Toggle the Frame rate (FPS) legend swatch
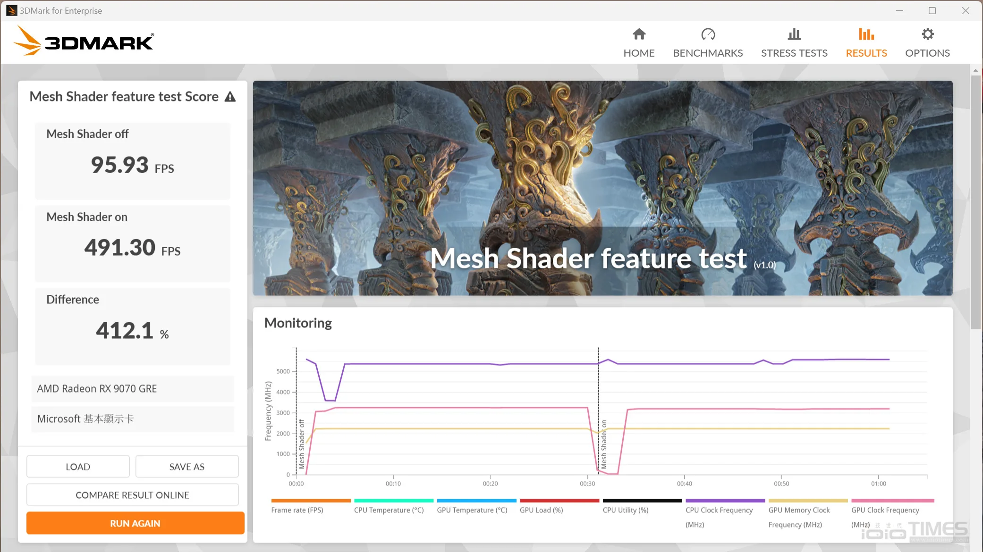The width and height of the screenshot is (983, 552). [x=311, y=501]
